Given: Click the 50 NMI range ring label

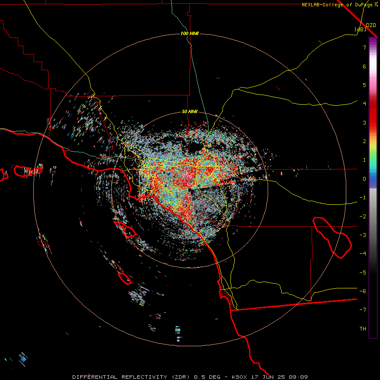Looking at the screenshot, I should (x=190, y=111).
